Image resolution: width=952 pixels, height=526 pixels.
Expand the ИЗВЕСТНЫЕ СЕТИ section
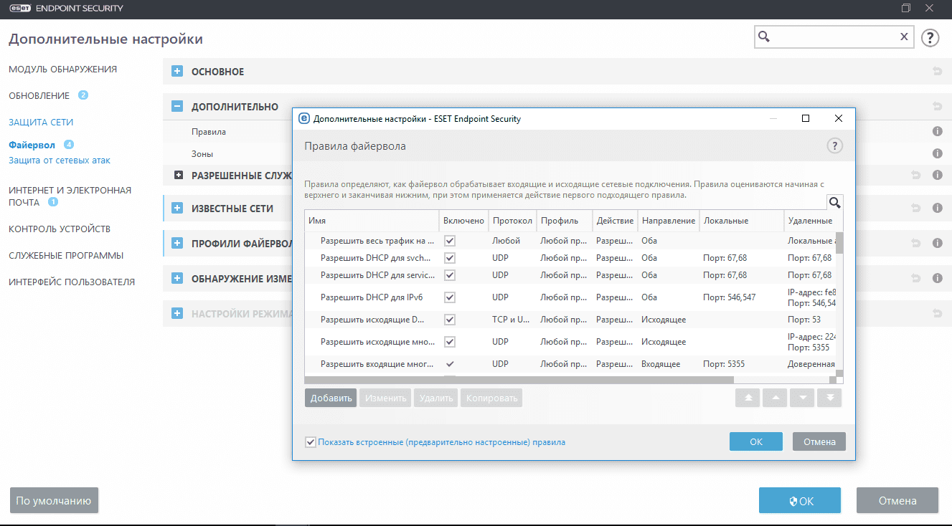pos(177,209)
